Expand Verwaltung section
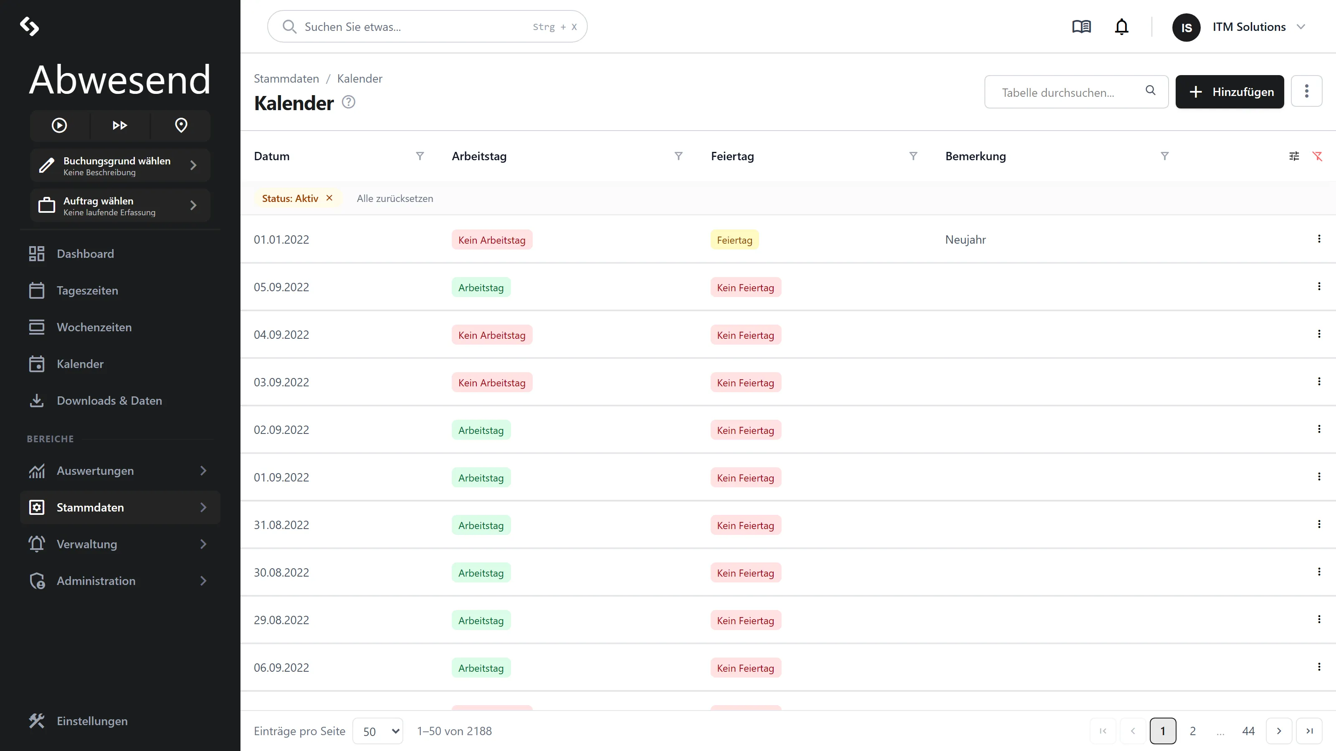The image size is (1336, 751). (x=120, y=544)
